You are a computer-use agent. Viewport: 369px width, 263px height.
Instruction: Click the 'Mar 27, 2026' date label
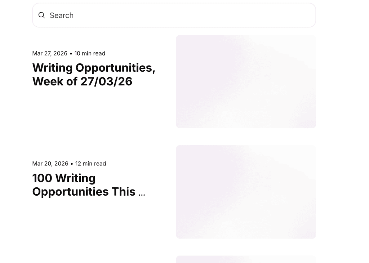click(50, 53)
